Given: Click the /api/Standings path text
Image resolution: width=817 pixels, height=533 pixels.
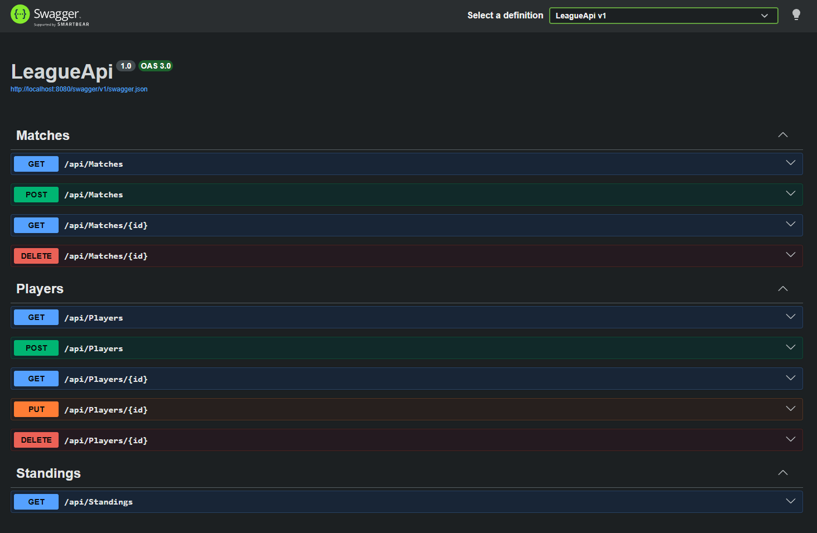Looking at the screenshot, I should pyautogui.click(x=99, y=502).
